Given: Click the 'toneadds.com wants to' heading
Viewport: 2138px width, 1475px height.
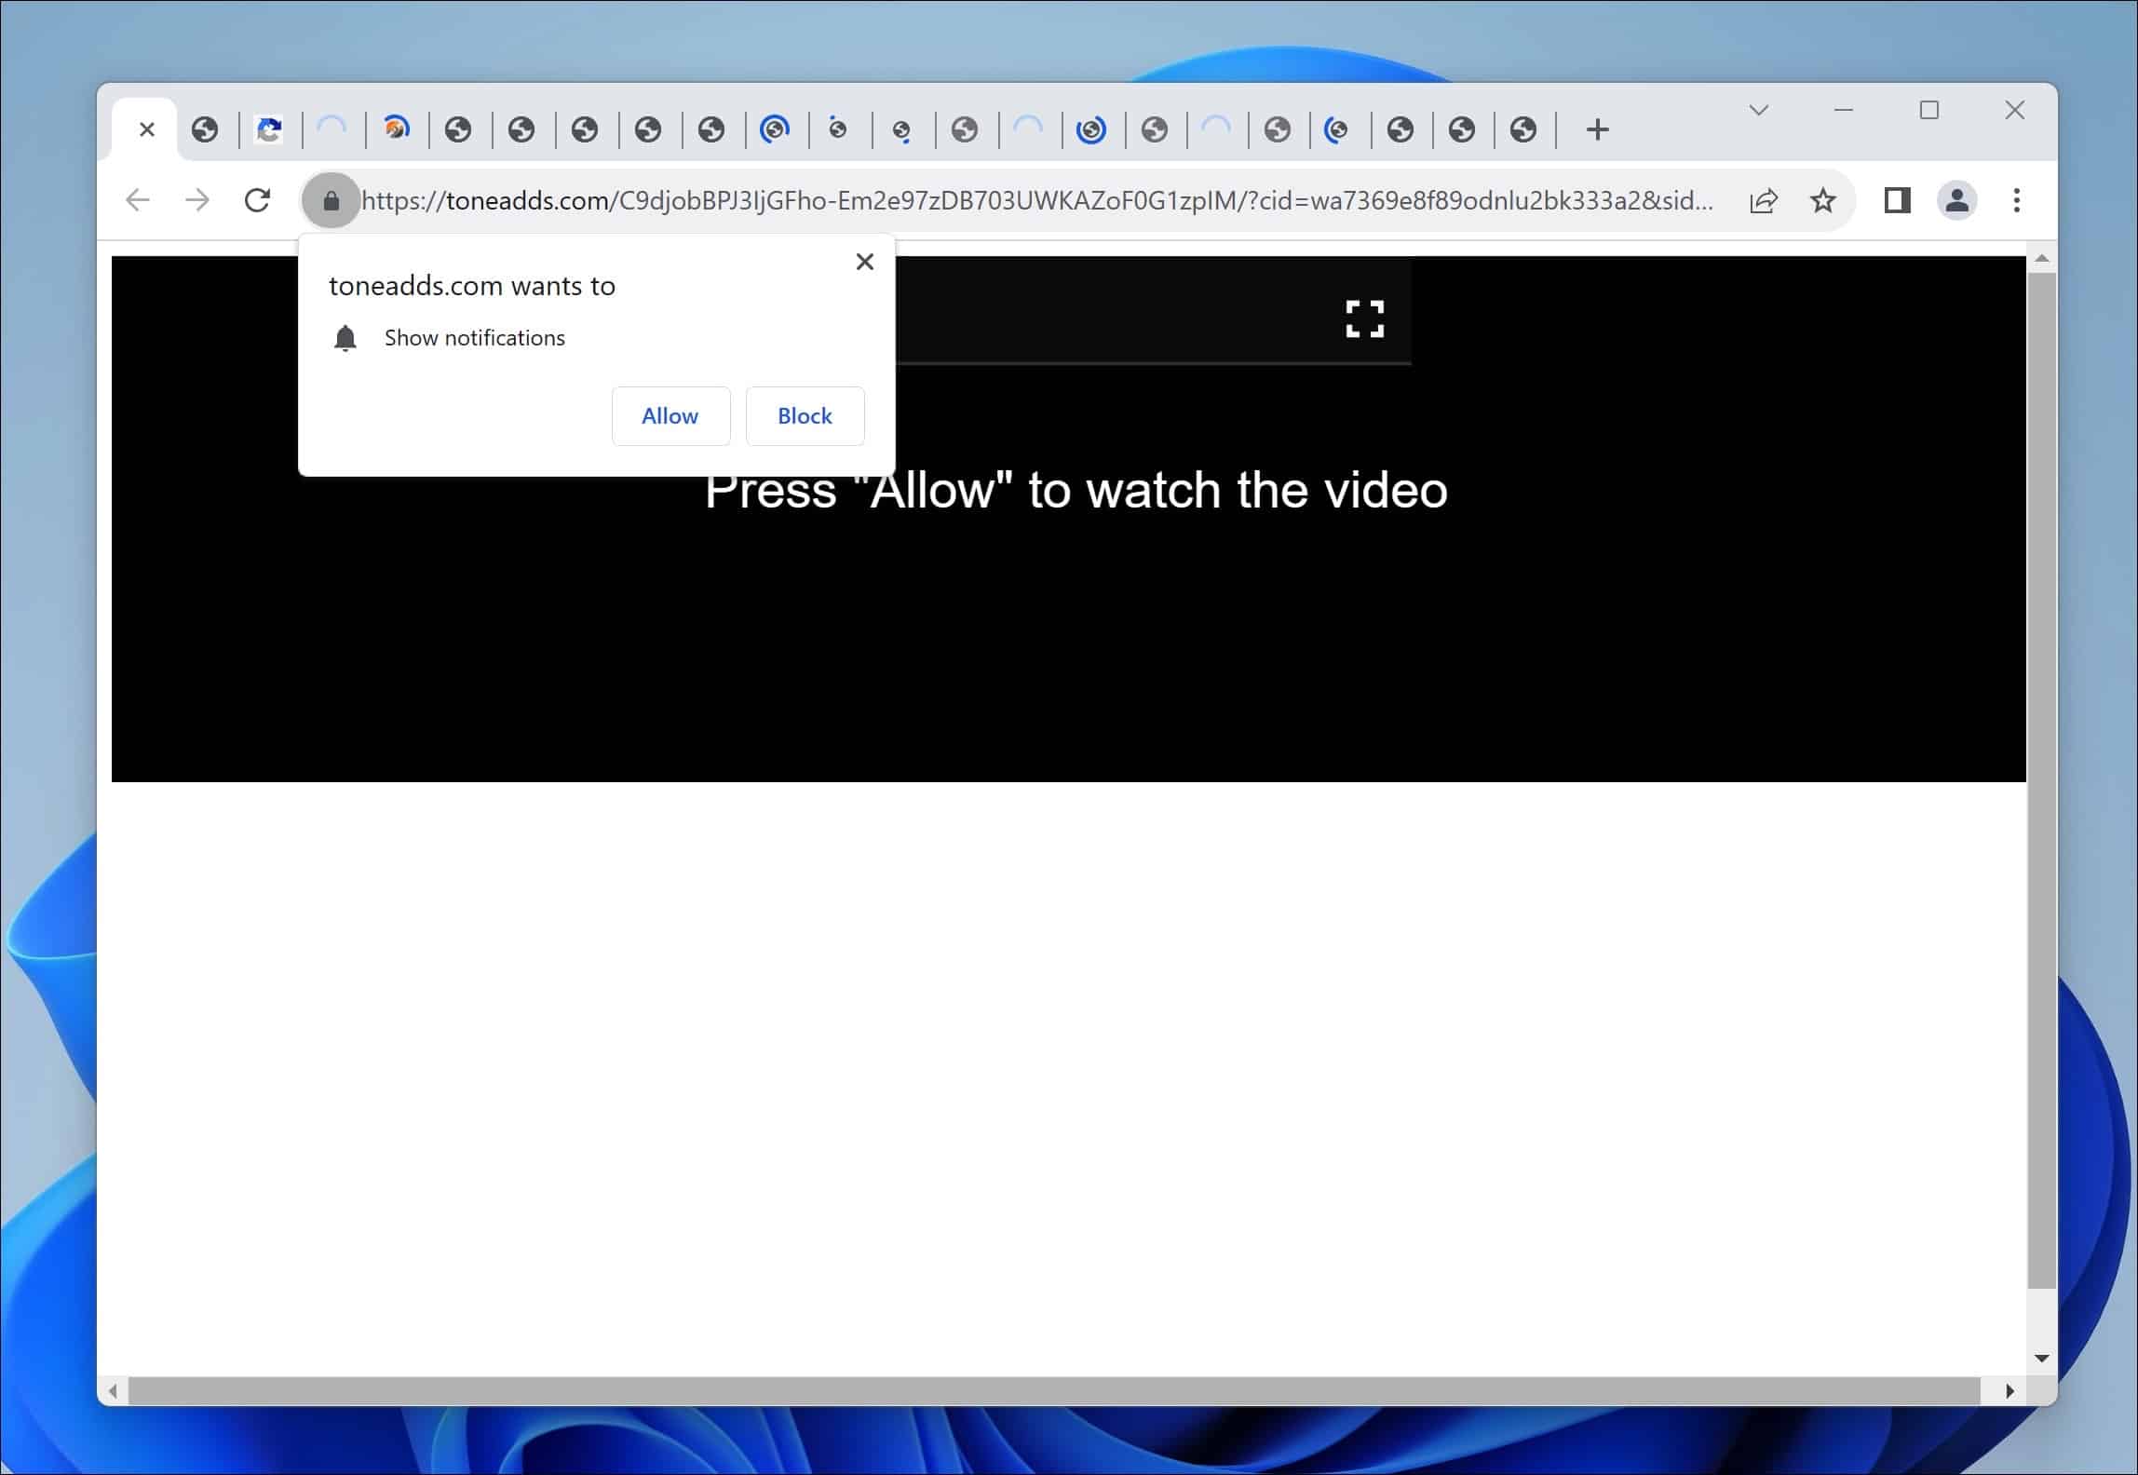Looking at the screenshot, I should 472,286.
